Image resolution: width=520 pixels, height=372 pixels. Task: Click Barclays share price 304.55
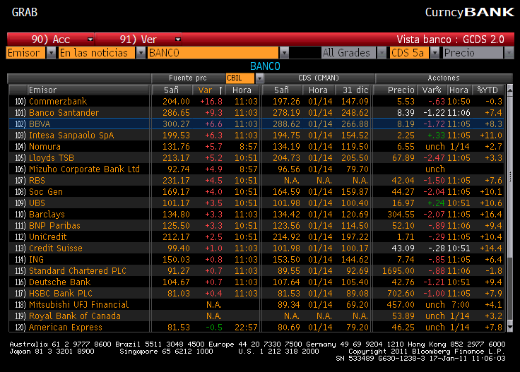pos(401,215)
